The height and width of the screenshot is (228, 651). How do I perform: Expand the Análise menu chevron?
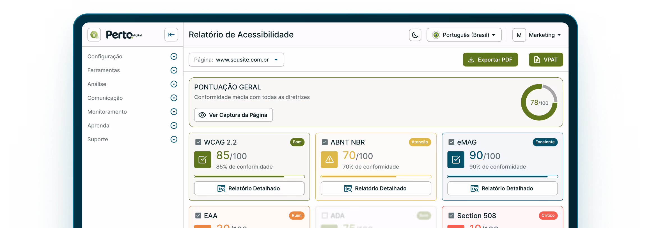coord(174,84)
